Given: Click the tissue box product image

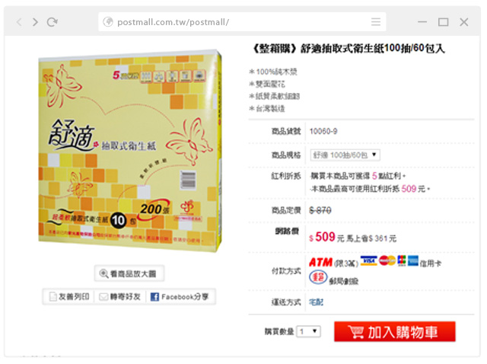Looking at the screenshot, I should click(130, 151).
